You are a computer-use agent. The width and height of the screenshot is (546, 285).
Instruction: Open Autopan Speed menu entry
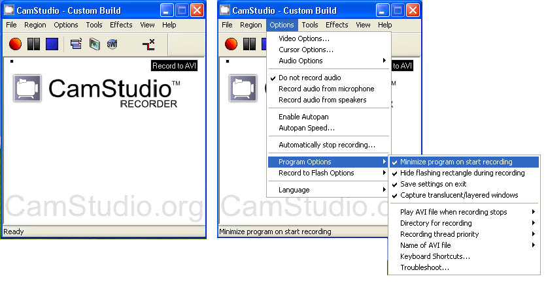[x=329, y=128]
